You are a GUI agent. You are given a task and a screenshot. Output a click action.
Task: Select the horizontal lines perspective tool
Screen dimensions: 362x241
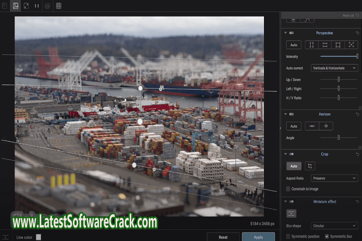coord(325,45)
